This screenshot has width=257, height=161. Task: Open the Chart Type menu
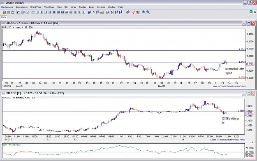(36, 7)
